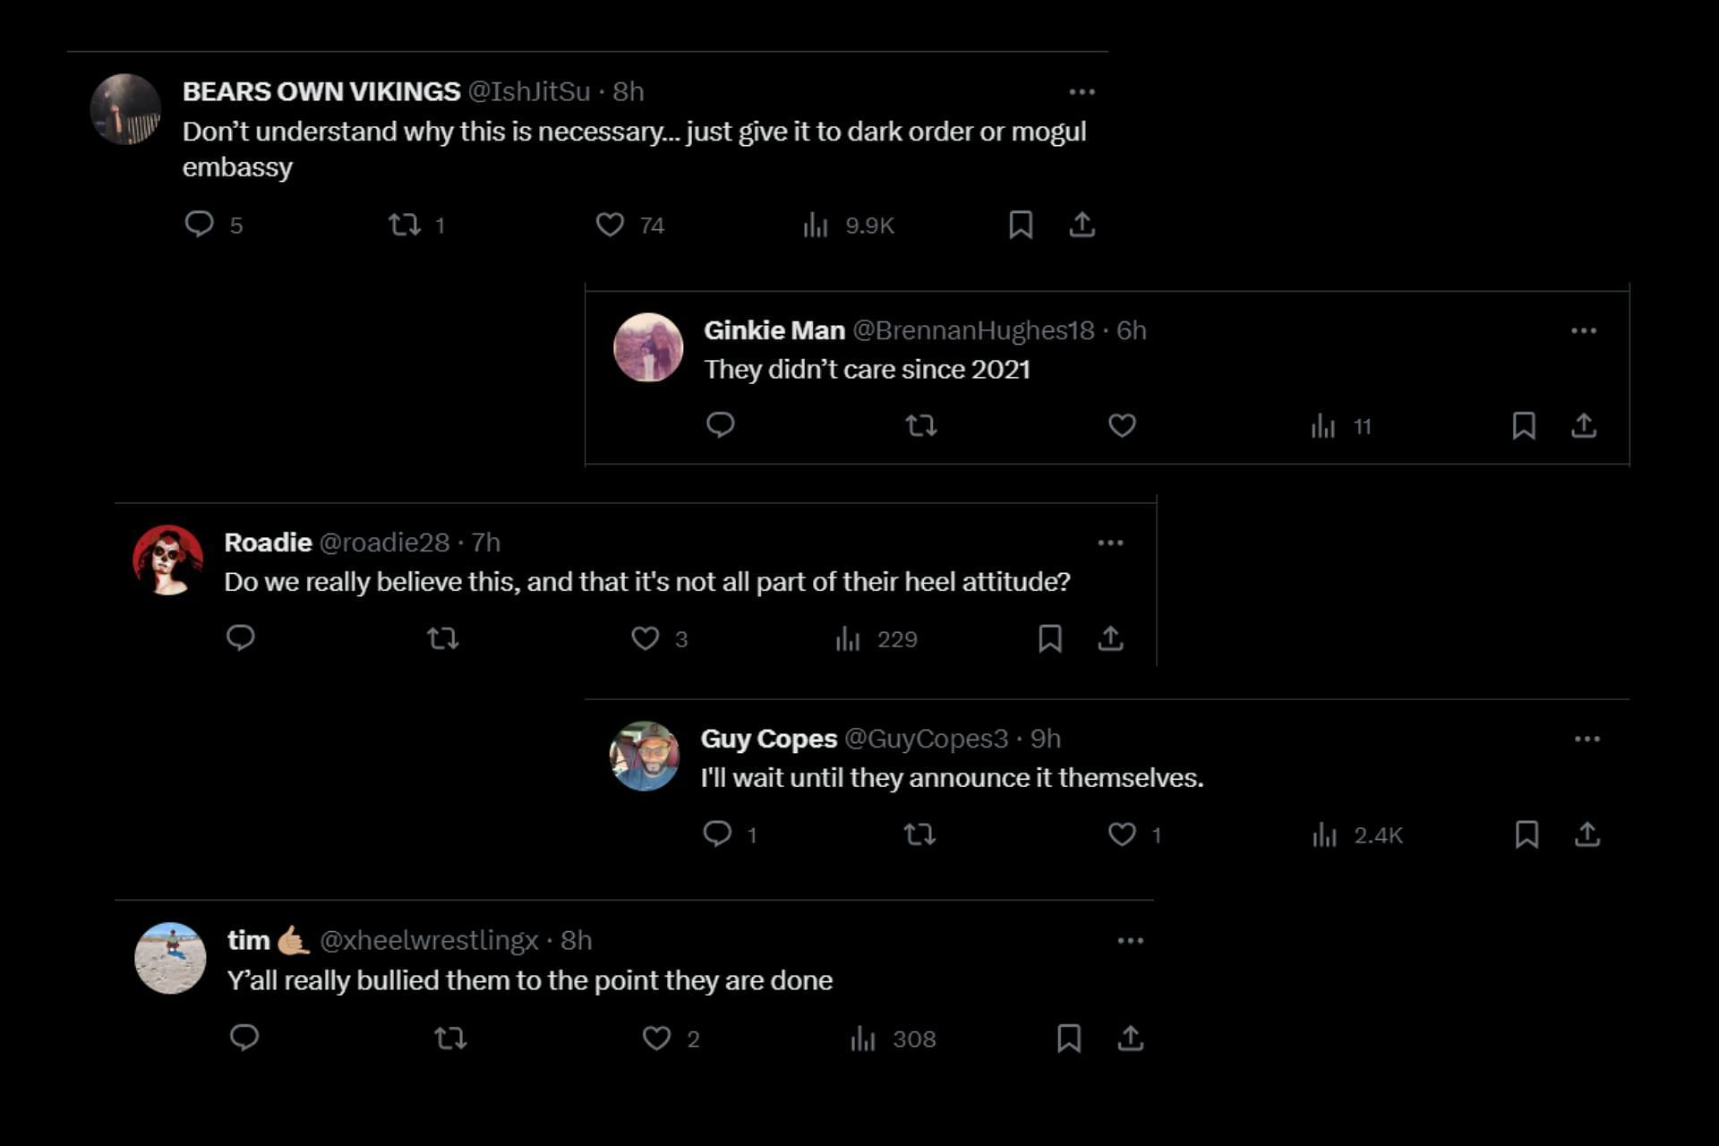The height and width of the screenshot is (1146, 1719).
Task: View analytics on tim's tweet
Action: coord(863,1039)
